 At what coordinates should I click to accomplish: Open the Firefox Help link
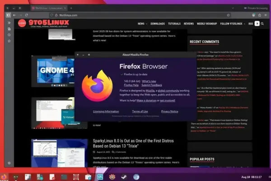pyautogui.click(x=131, y=85)
